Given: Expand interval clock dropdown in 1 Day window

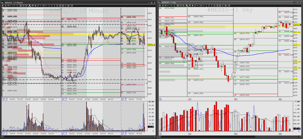Looking at the screenshot, I should (204, 6).
